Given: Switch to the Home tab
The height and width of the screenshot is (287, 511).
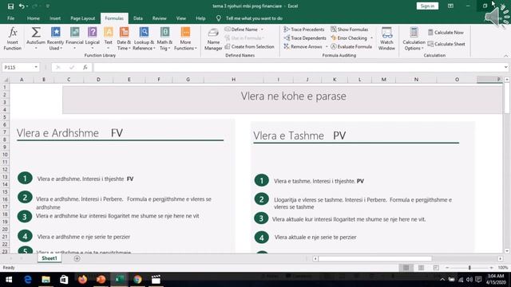Looking at the screenshot, I should (x=34, y=18).
